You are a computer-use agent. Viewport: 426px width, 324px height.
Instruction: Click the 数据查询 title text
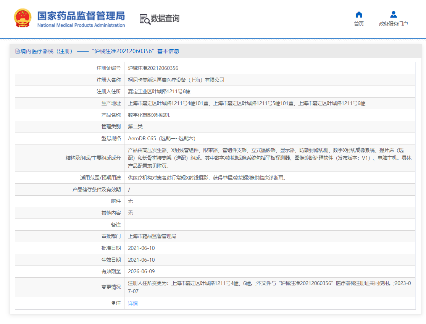pyautogui.click(x=165, y=18)
